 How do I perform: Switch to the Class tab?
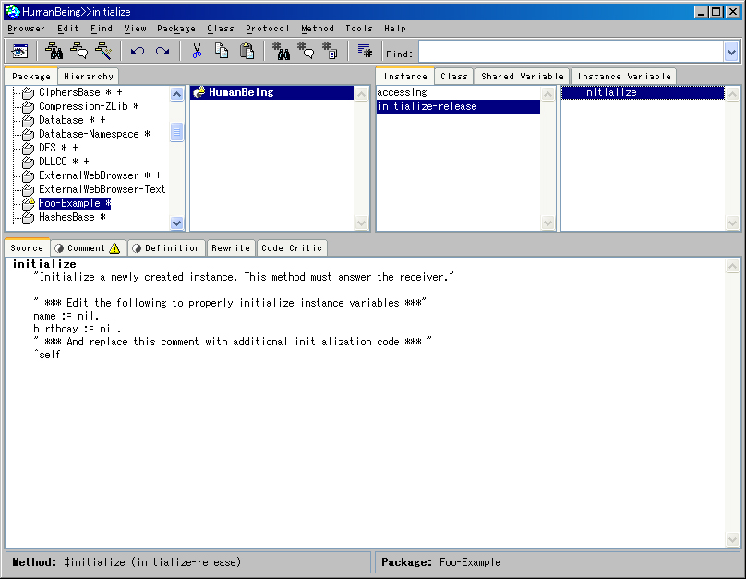454,76
